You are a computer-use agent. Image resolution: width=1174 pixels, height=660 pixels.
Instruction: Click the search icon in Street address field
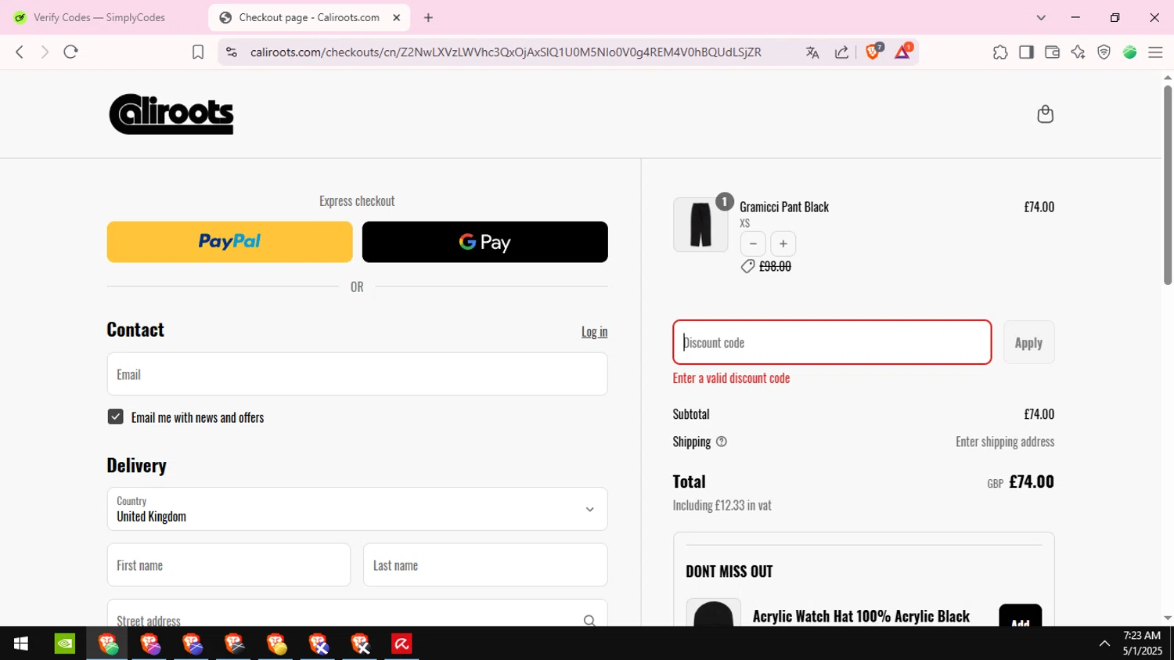point(589,621)
